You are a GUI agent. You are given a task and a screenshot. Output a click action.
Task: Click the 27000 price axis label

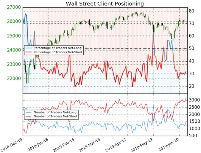click(x=14, y=7)
